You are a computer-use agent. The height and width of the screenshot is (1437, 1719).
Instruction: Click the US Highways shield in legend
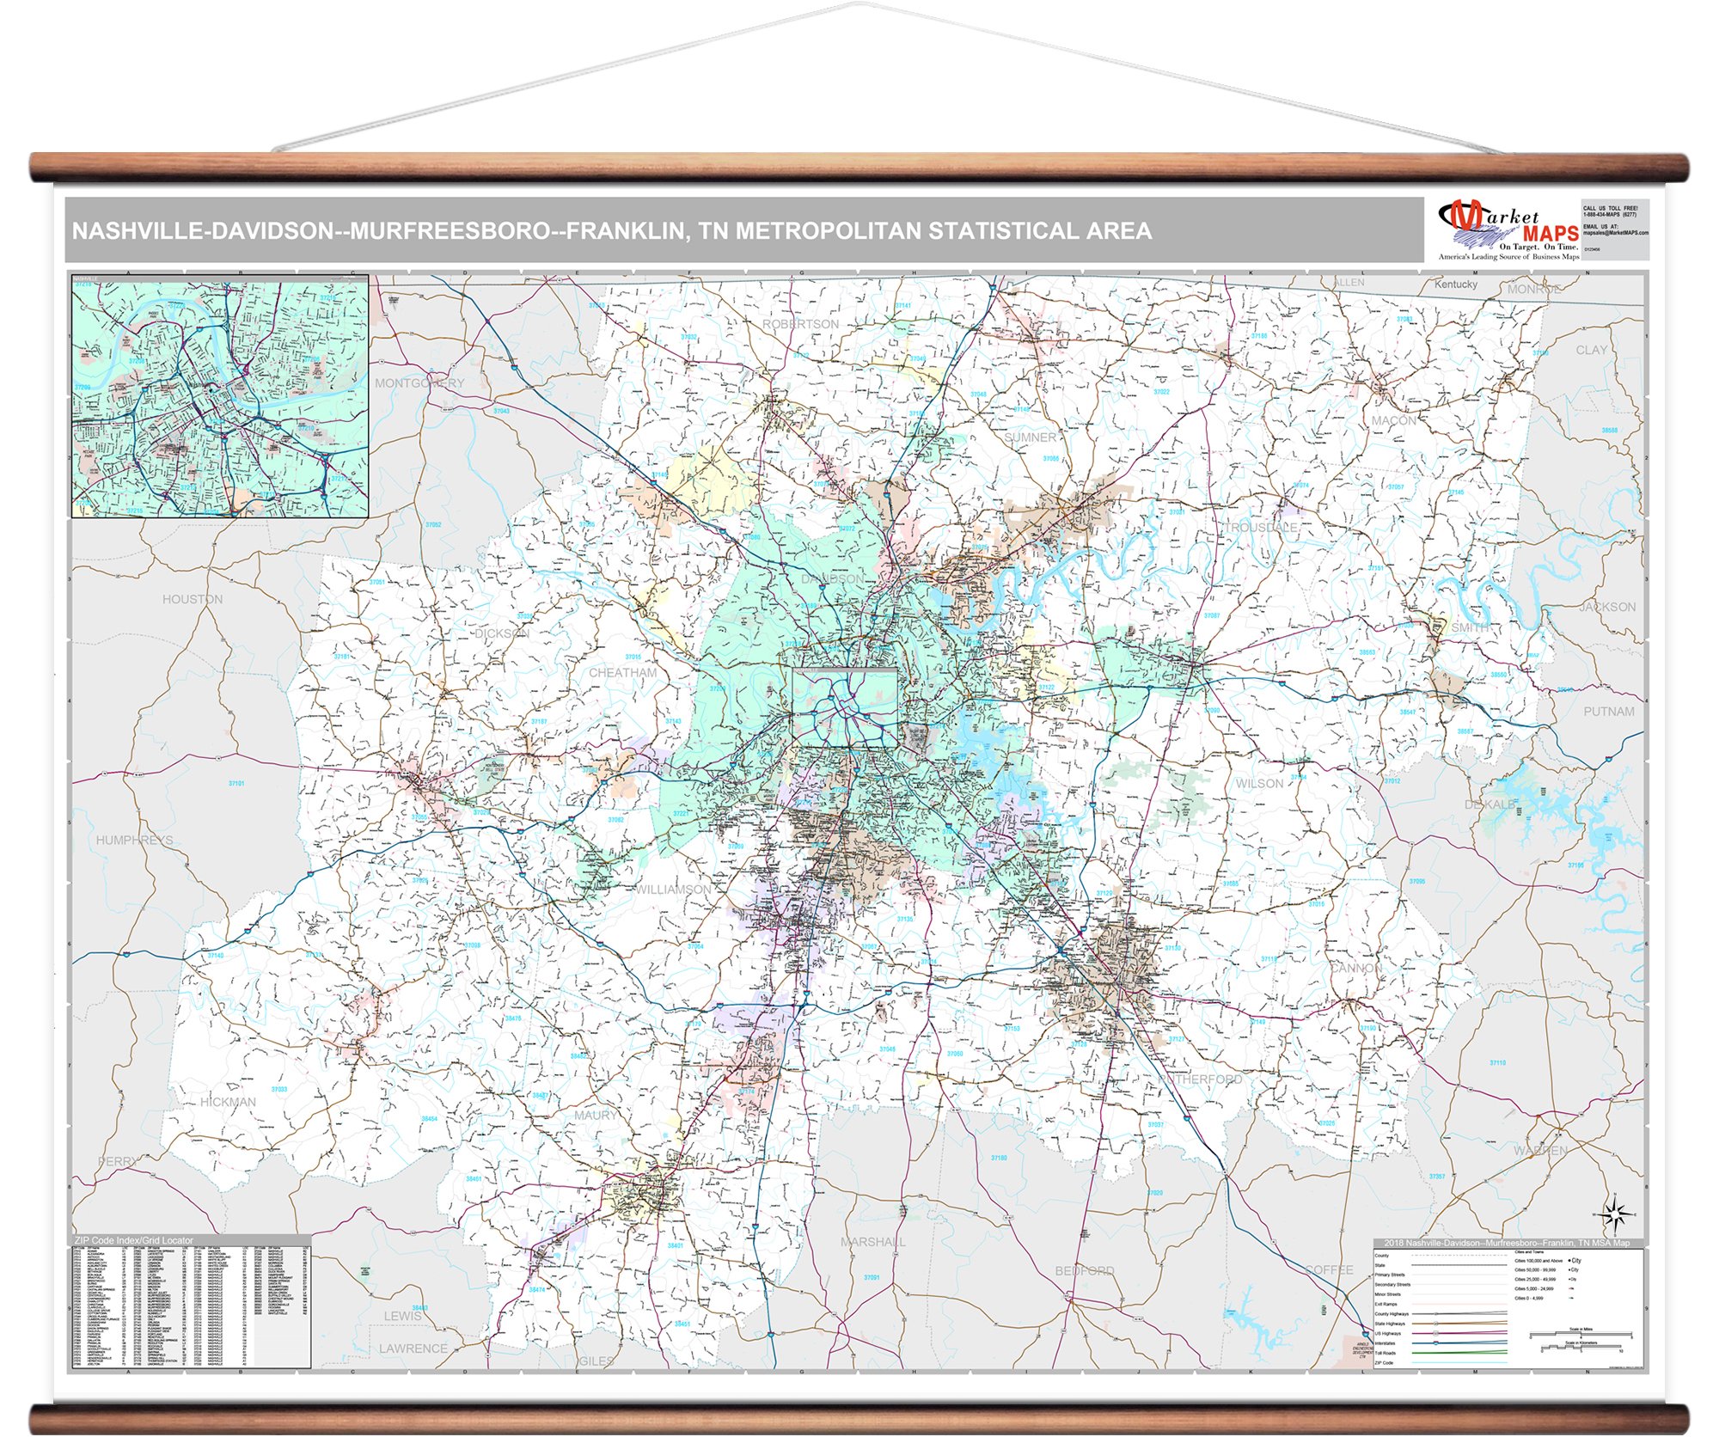click(x=1435, y=1333)
